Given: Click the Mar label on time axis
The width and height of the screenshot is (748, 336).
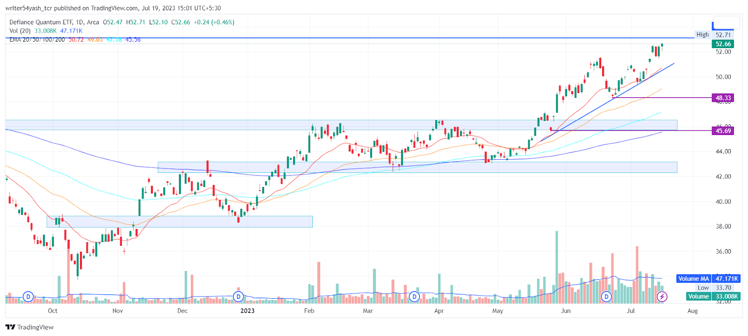Looking at the screenshot, I should [368, 311].
